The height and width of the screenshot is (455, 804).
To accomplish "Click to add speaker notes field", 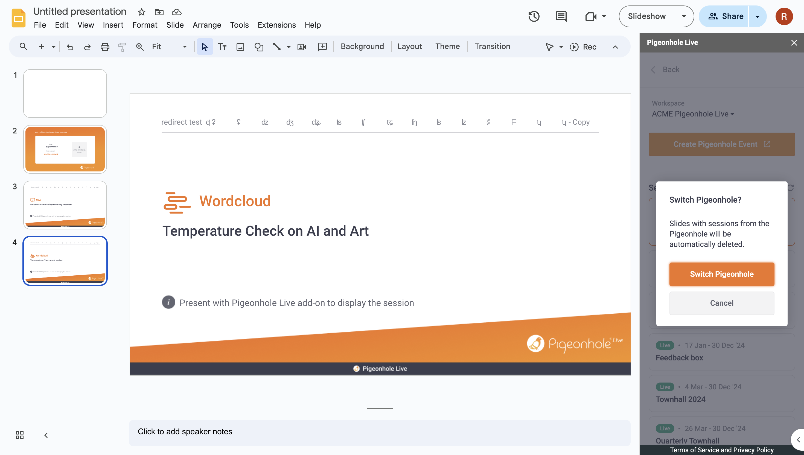I will pyautogui.click(x=380, y=433).
